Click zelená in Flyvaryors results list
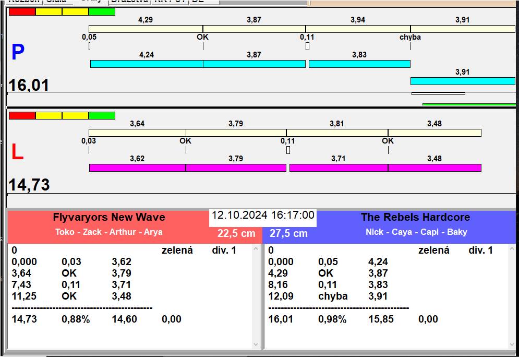This screenshot has height=357, width=519. tap(177, 251)
